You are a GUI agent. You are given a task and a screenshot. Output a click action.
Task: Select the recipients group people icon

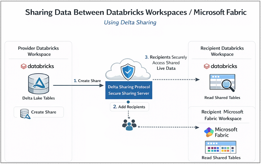click(x=129, y=125)
